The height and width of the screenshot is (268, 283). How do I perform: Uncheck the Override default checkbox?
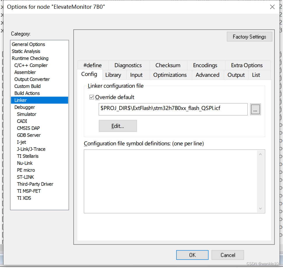tap(92, 97)
